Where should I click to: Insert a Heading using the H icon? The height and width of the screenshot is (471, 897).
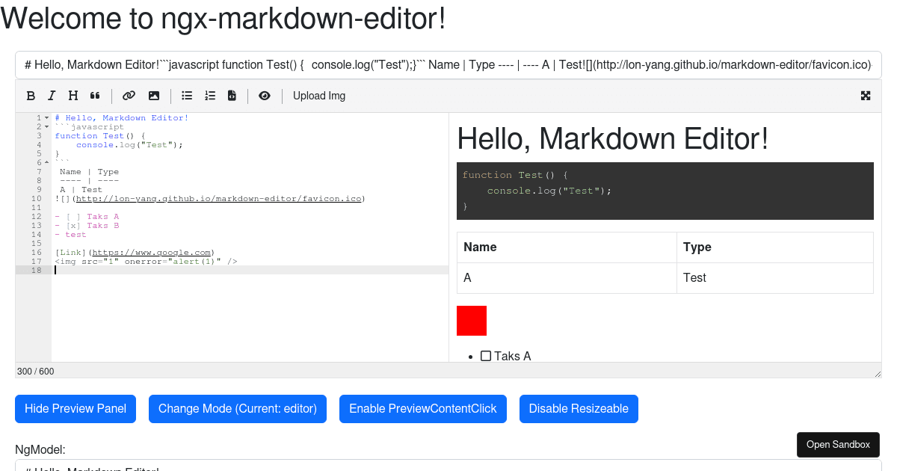point(73,96)
